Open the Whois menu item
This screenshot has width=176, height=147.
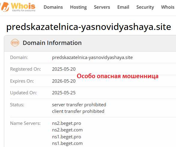168,7
